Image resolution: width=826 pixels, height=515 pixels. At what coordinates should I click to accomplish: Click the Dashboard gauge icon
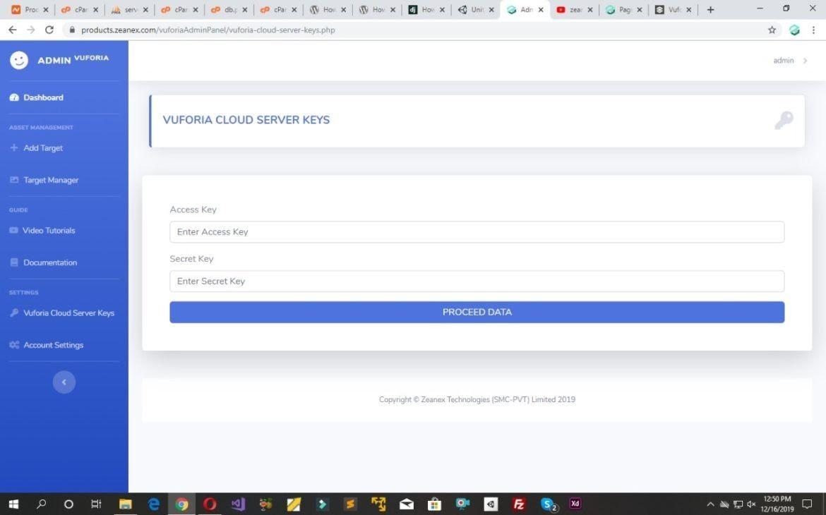tap(14, 97)
